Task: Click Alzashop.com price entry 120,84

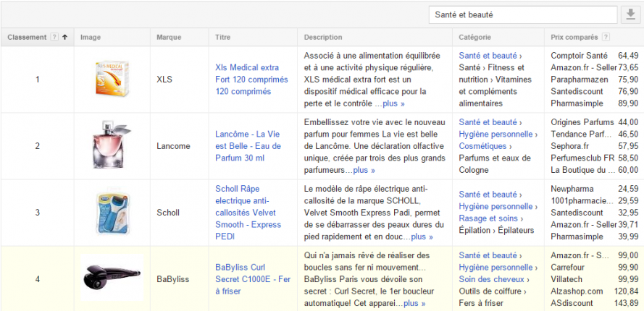Action: pos(595,291)
